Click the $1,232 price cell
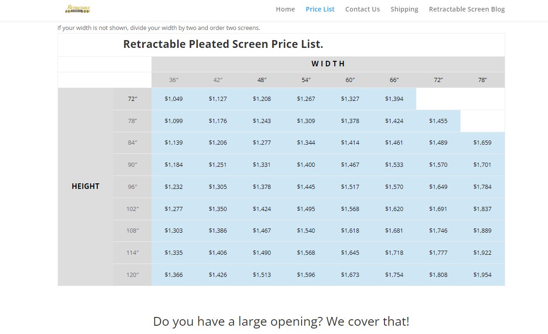 coord(174,187)
